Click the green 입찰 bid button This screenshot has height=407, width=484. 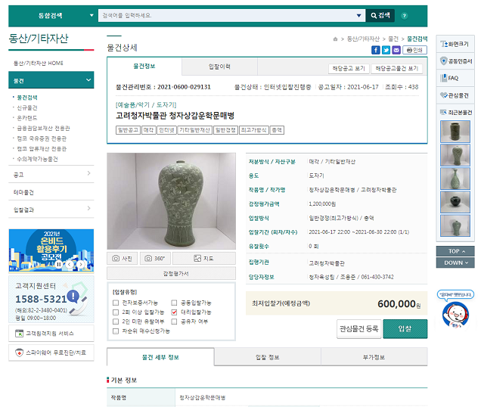point(405,329)
